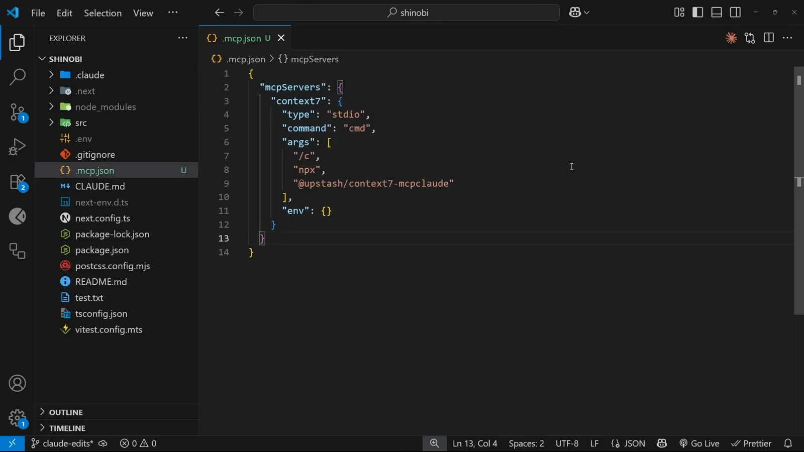804x452 pixels.
Task: Open the JSON language mode selector
Action: tap(635, 443)
